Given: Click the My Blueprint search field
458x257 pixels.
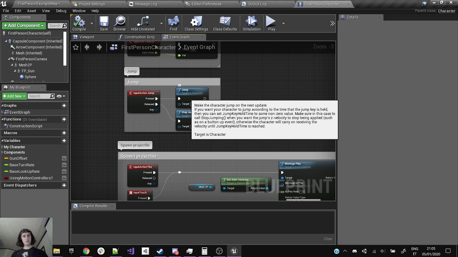Looking at the screenshot, I should (41, 96).
